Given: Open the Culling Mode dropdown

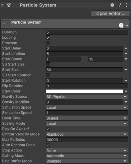Looking at the screenshot, I should point(87,156).
